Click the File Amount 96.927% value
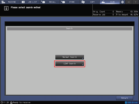Image resolution: width=139 pixels, height=104 pixels. point(134,15)
